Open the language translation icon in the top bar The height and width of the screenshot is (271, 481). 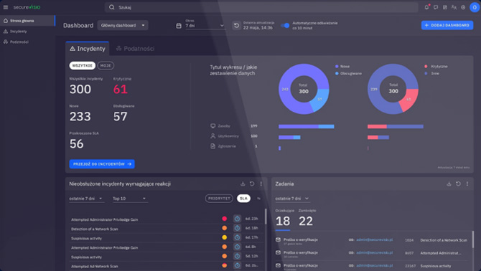[454, 7]
